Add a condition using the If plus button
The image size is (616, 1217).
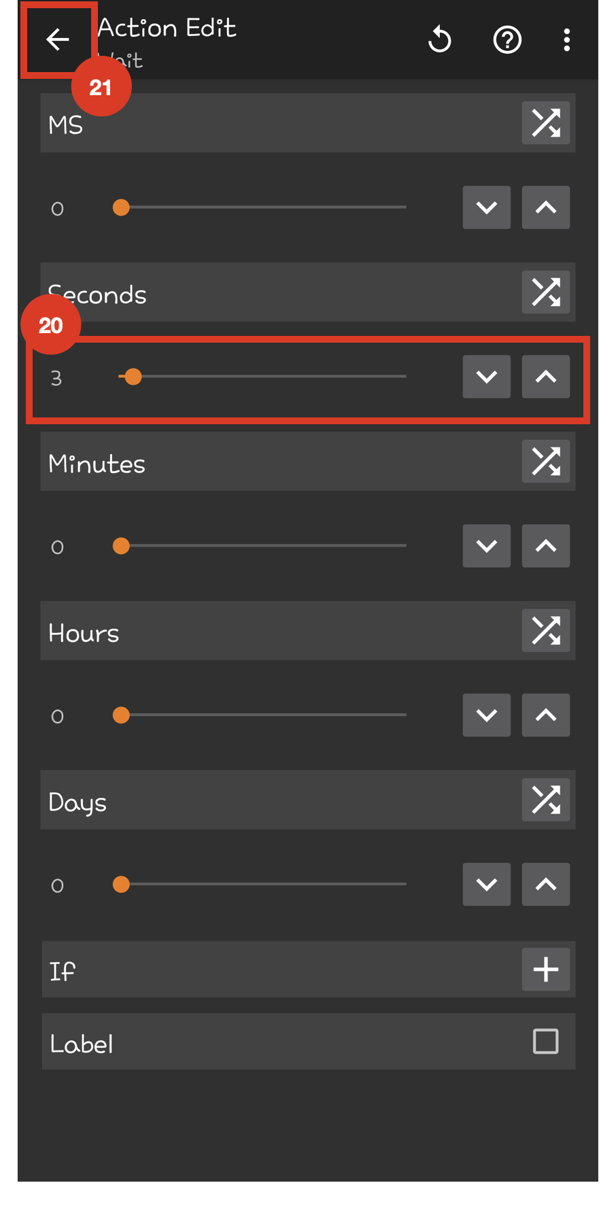tap(545, 970)
